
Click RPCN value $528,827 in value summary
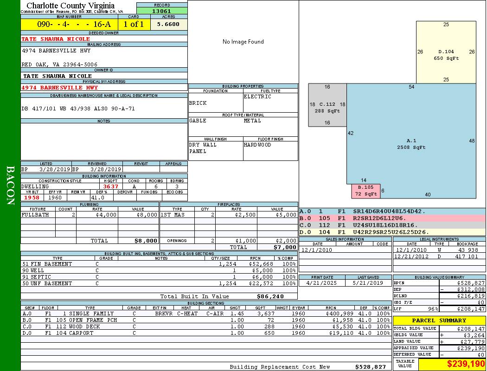(x=471, y=283)
